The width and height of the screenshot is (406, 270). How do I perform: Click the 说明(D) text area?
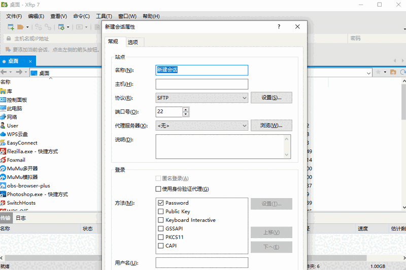[223, 146]
